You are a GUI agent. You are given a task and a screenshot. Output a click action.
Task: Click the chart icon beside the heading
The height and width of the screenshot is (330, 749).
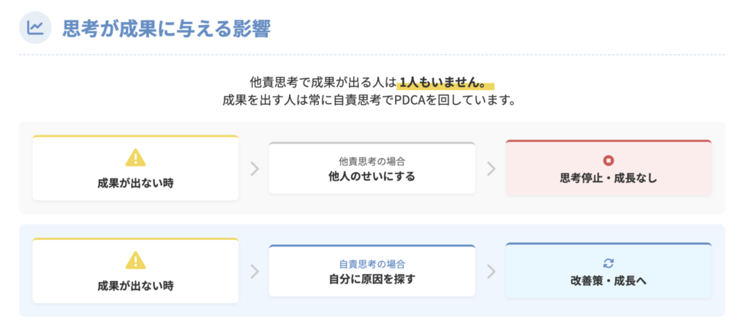coord(35,29)
